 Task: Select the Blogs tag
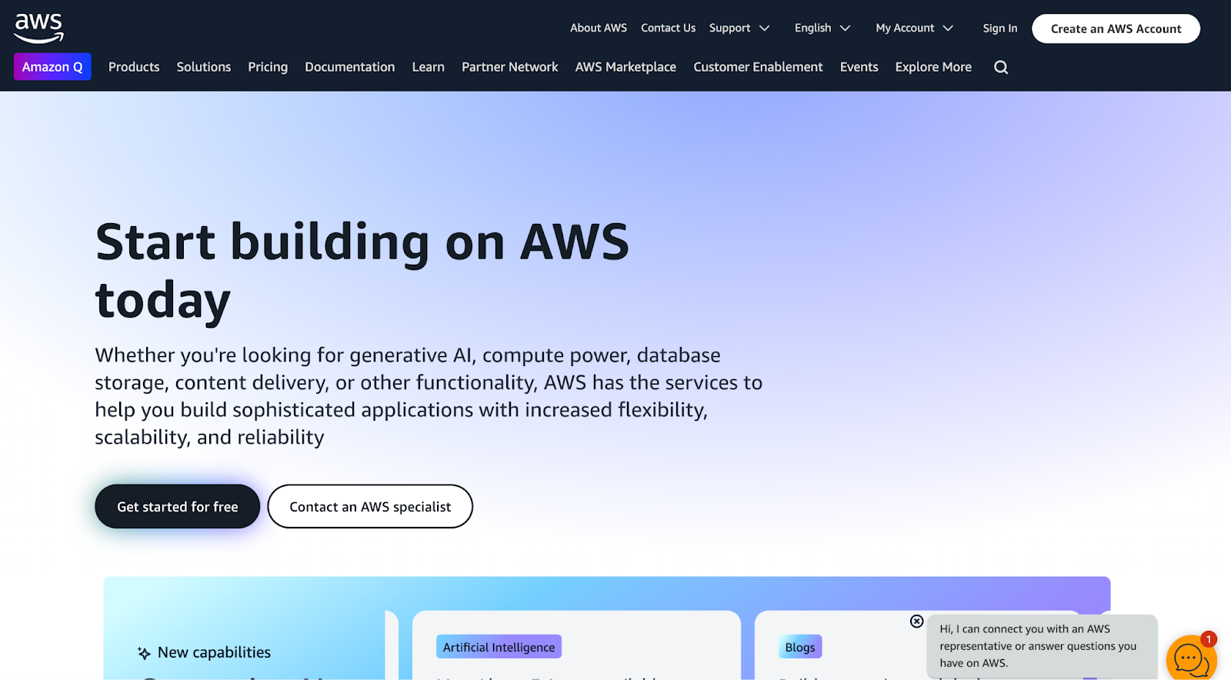pyautogui.click(x=800, y=647)
